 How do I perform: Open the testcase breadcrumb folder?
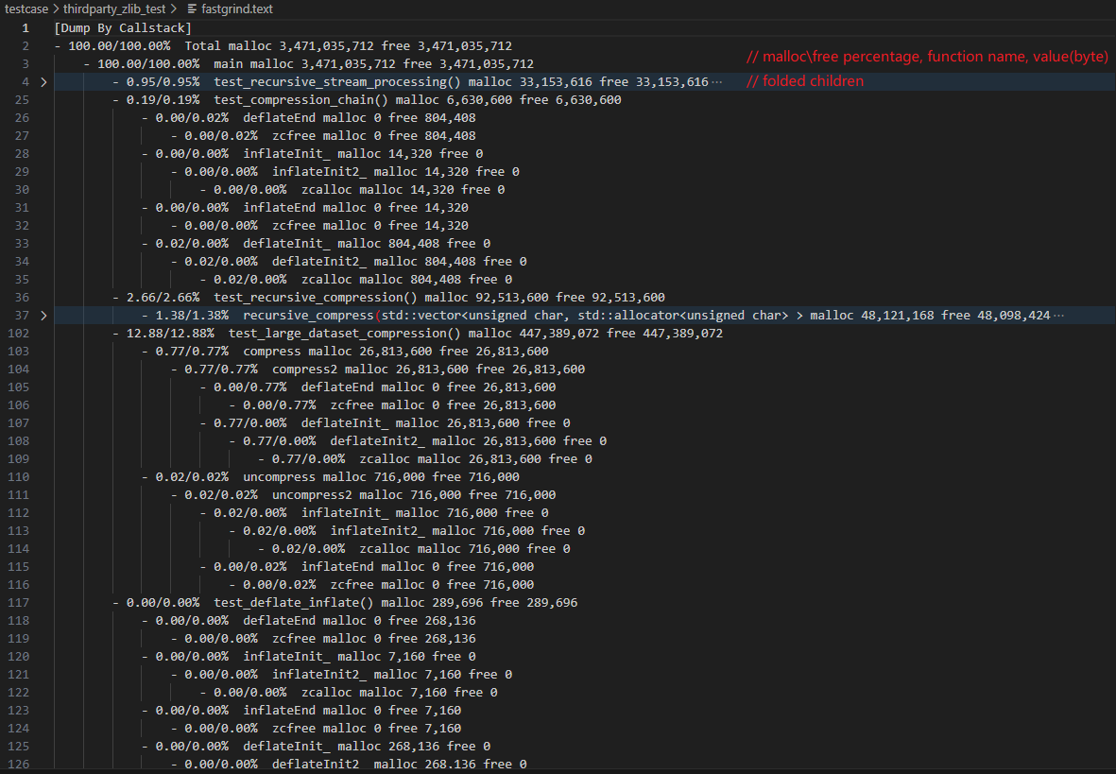point(26,9)
